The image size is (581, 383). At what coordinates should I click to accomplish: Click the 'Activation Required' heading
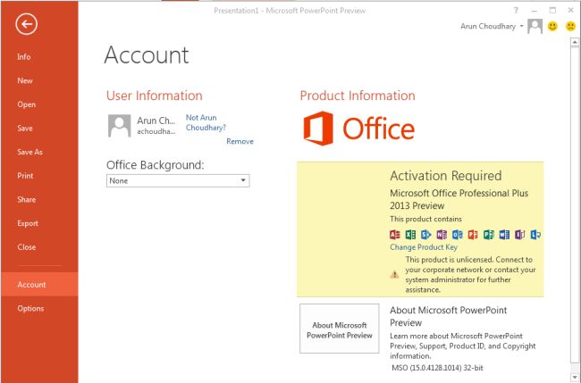pyautogui.click(x=446, y=175)
